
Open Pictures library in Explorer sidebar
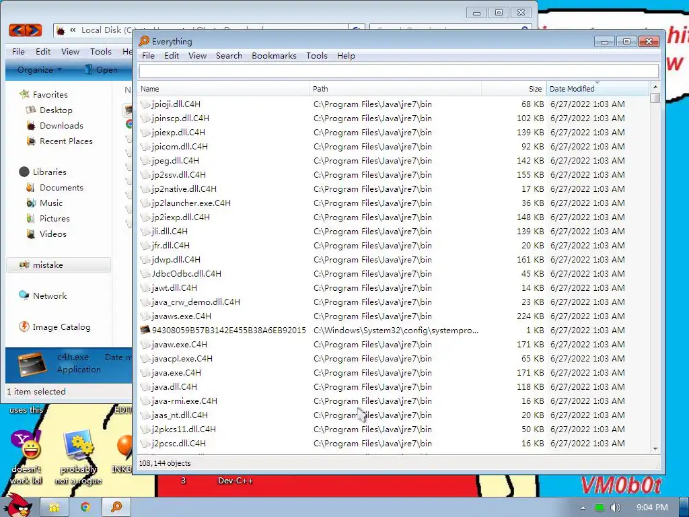coord(55,219)
